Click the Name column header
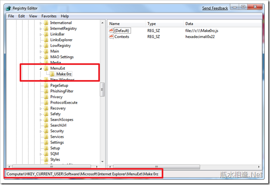270x185 pixels. [x=115, y=24]
